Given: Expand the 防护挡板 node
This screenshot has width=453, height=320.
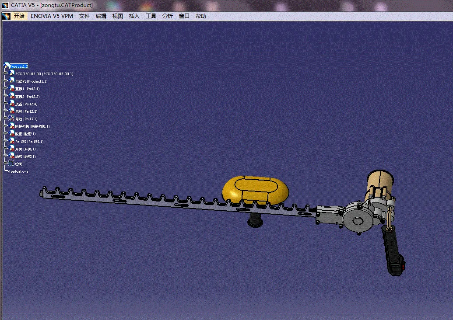Looking at the screenshot, I should (5, 125).
